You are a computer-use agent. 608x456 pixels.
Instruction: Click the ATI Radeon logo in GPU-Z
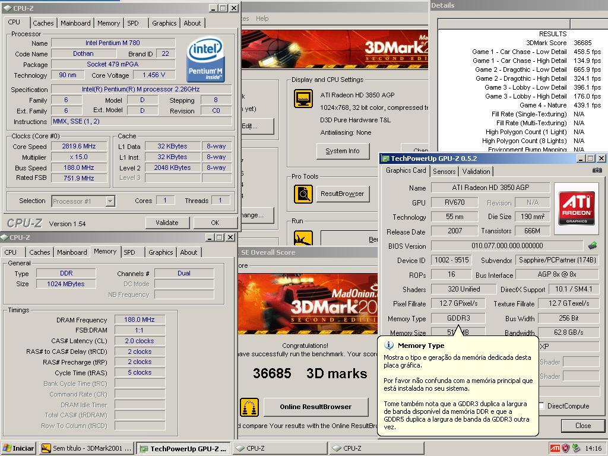[576, 208]
